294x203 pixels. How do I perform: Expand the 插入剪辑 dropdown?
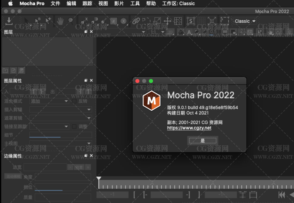point(60,110)
